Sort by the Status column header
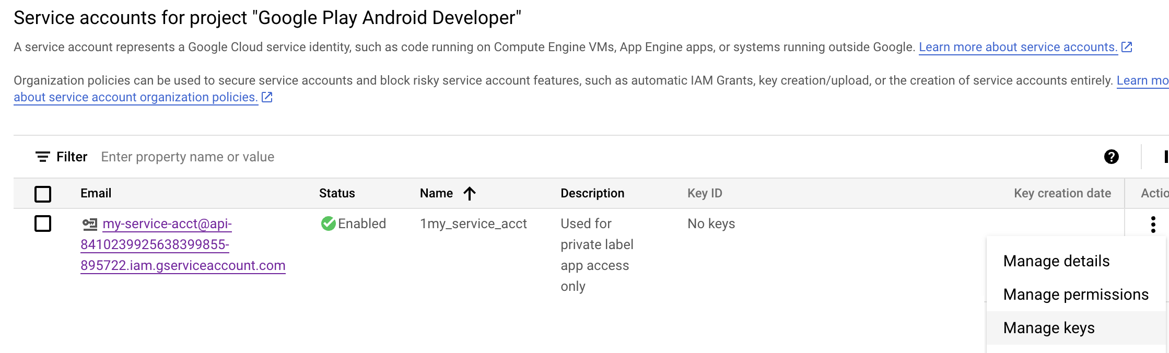Image resolution: width=1169 pixels, height=353 pixels. [337, 193]
